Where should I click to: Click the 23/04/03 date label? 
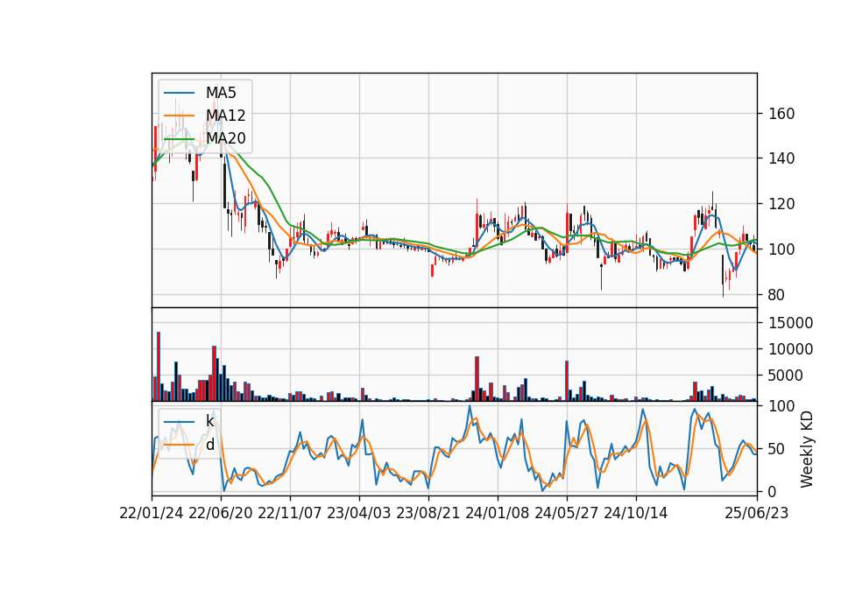(x=359, y=513)
